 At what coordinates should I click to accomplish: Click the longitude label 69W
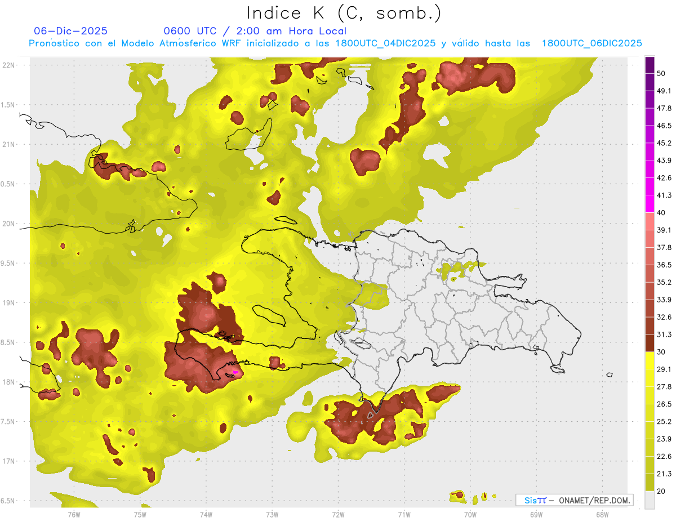tap(536, 514)
